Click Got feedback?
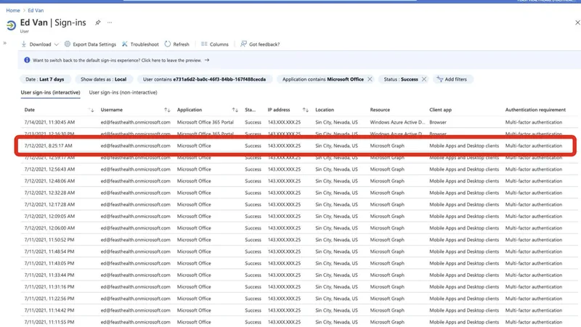Viewport: 581px width, 327px height. 260,44
